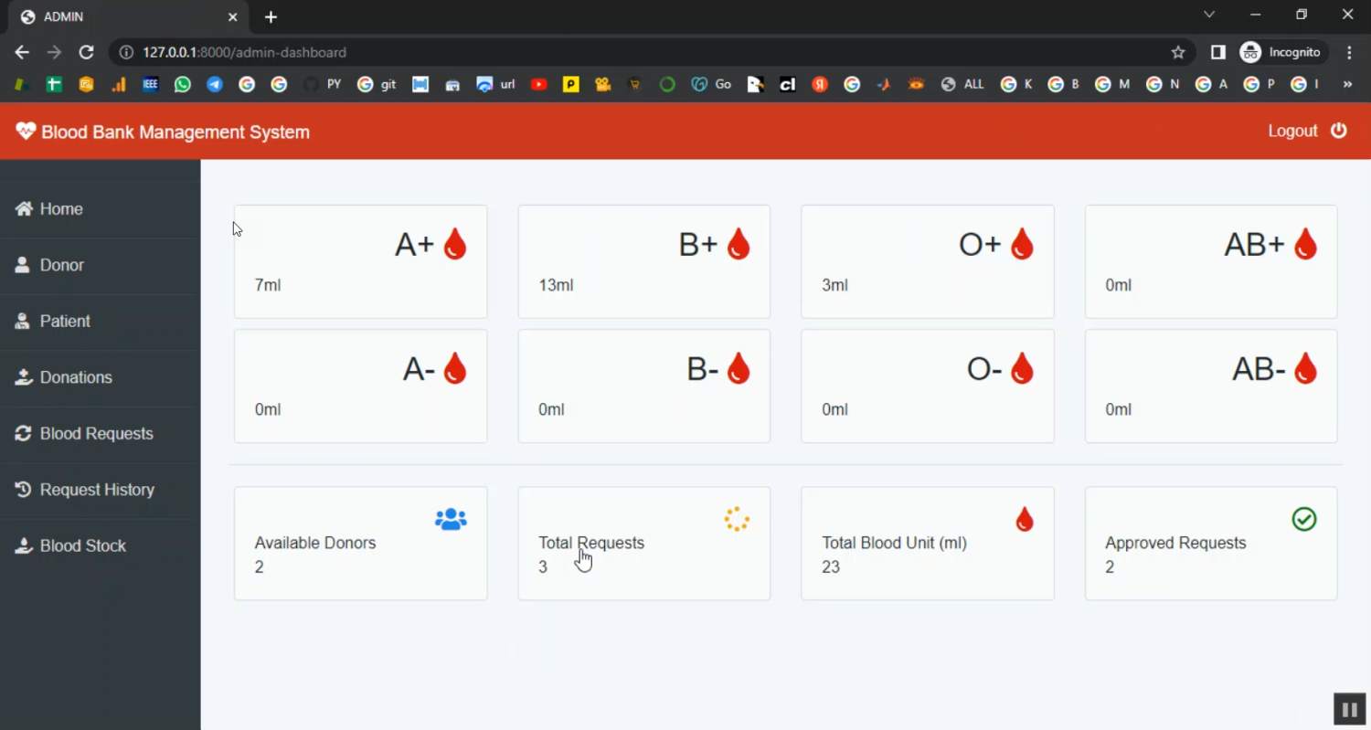View site information icon in address bar
Image resolution: width=1371 pixels, height=730 pixels.
click(127, 52)
